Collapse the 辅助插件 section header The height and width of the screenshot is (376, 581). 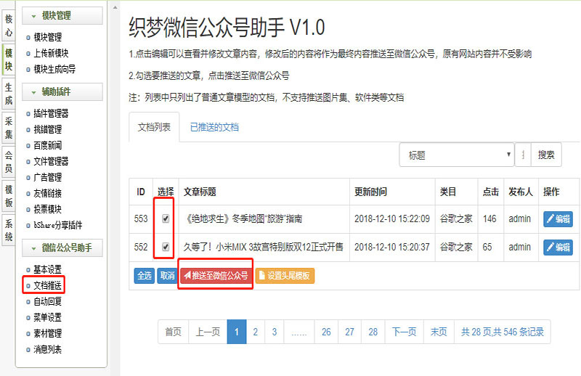tap(62, 92)
